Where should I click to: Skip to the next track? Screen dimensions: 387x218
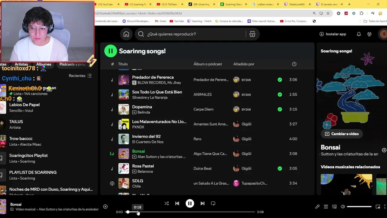203,203
